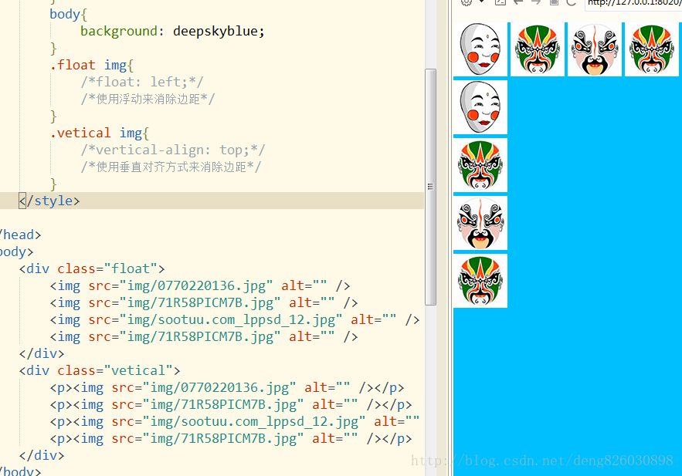
Task: Click the 'background: deepskyblue;' declaration
Action: [x=172, y=32]
